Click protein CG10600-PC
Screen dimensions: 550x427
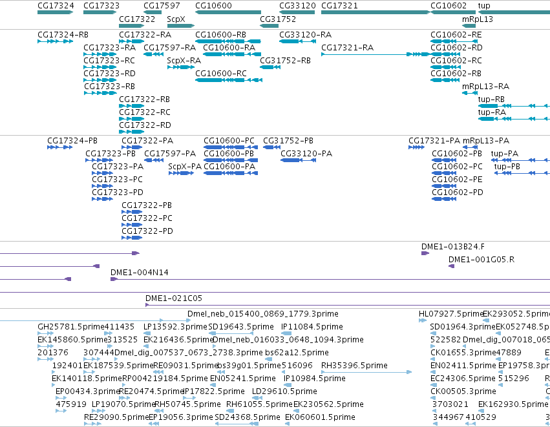pyautogui.click(x=229, y=141)
